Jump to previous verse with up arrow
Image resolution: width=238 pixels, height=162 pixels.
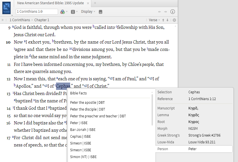pyautogui.click(x=163, y=20)
